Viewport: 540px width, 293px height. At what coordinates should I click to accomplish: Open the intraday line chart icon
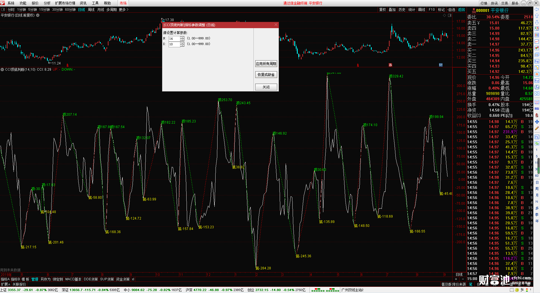tap(537, 42)
